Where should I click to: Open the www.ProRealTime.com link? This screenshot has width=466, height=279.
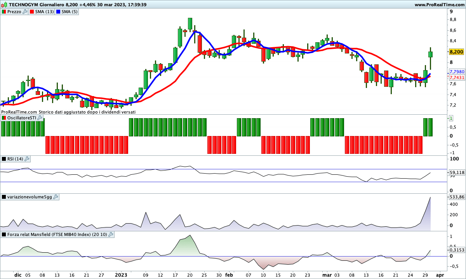(x=439, y=5)
